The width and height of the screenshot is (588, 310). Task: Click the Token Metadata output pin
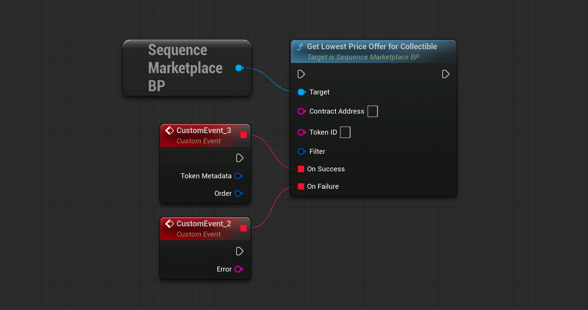point(239,176)
